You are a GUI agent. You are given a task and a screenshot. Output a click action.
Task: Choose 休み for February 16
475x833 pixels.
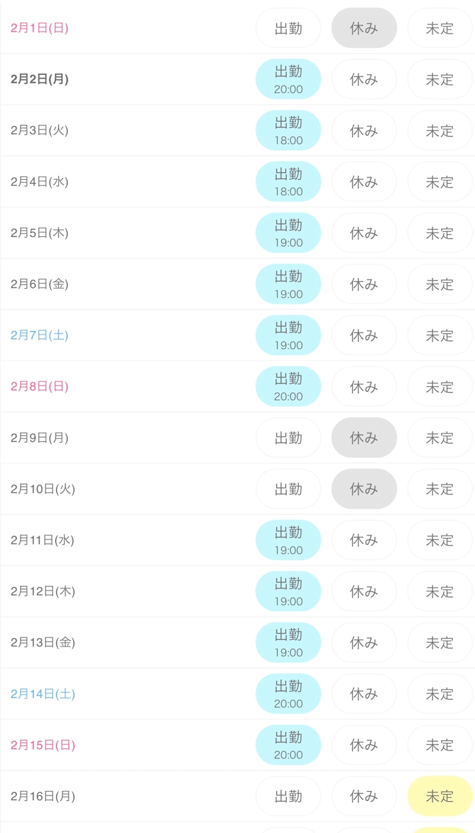coord(364,796)
